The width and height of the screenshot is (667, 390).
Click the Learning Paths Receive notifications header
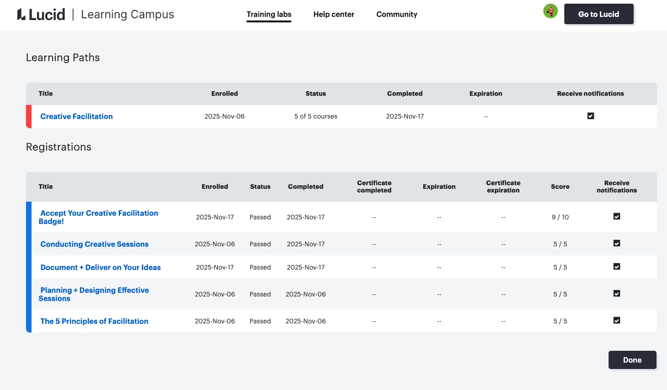click(x=590, y=94)
